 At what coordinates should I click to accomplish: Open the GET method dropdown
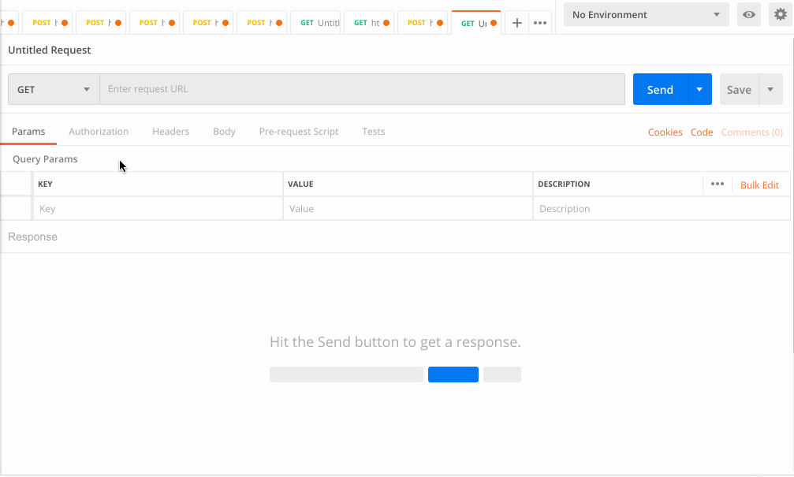coord(54,89)
